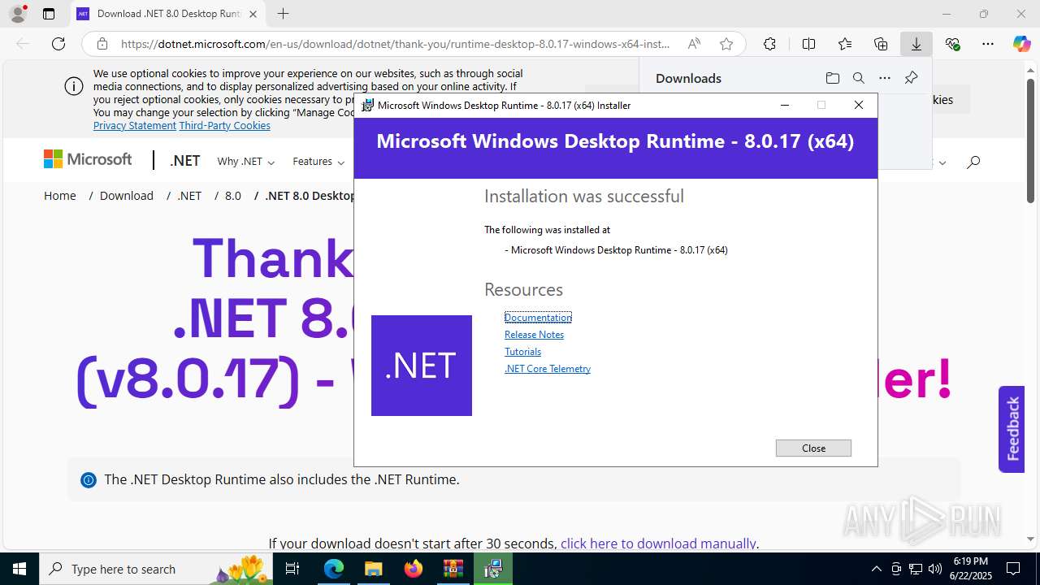1040x585 pixels.
Task: Close the Desktop Runtime installer dialog
Action: pos(813,448)
